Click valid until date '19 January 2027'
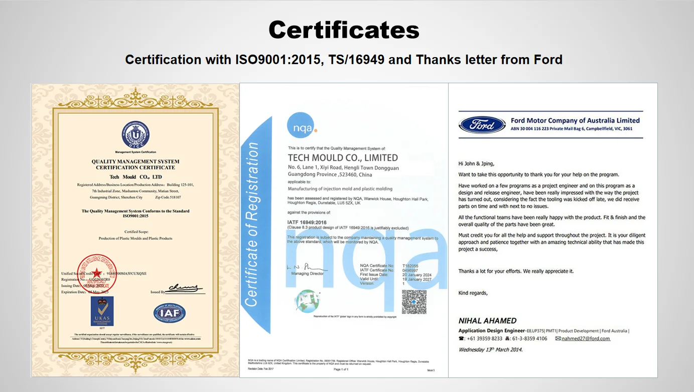 click(418, 279)
